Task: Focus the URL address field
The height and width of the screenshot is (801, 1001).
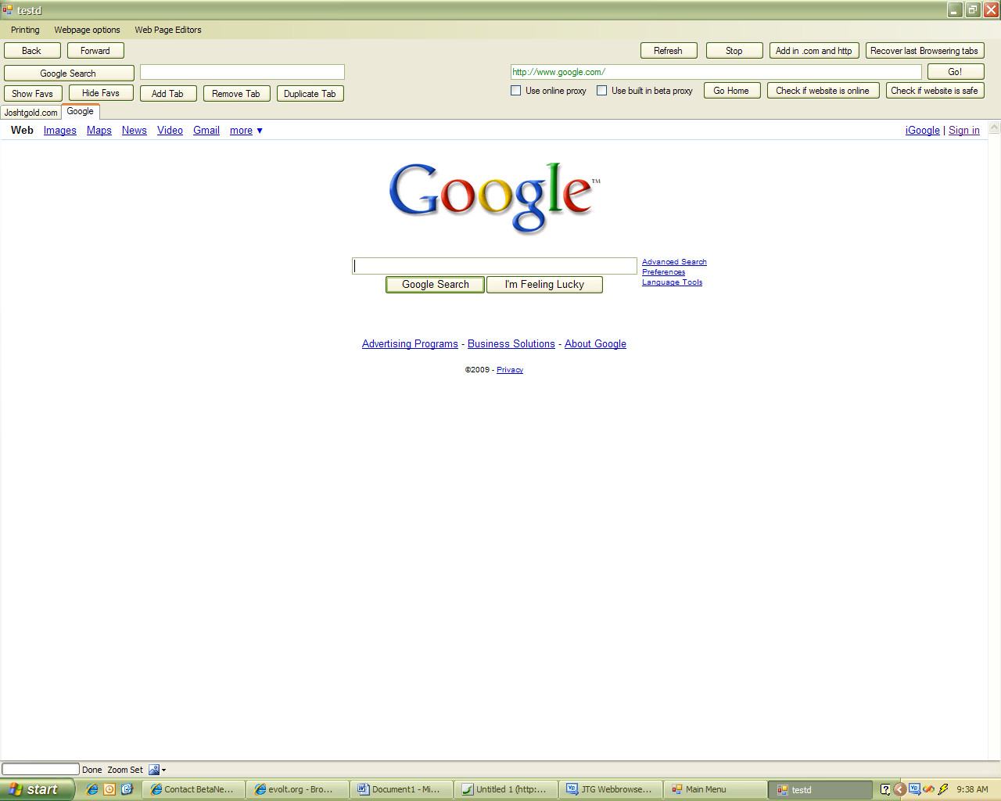Action: pos(716,72)
